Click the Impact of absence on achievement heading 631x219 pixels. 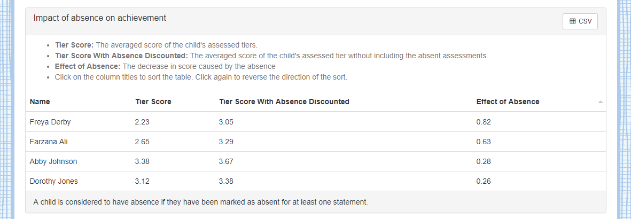click(99, 18)
